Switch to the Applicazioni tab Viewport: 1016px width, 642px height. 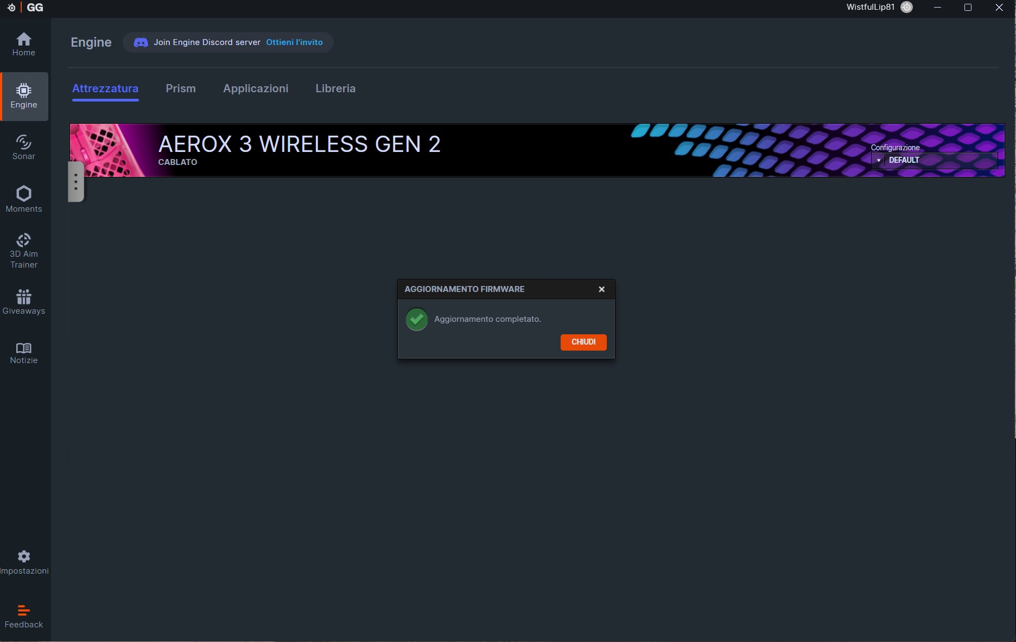coord(256,88)
